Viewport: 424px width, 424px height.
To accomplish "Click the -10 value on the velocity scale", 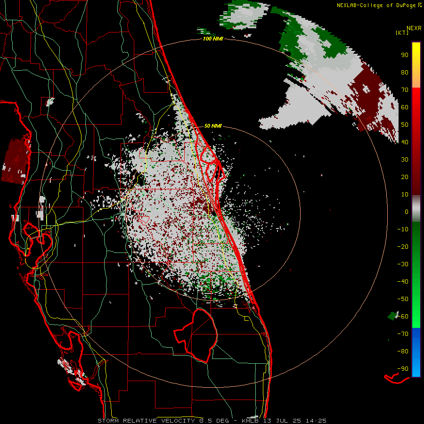I will 403,229.
